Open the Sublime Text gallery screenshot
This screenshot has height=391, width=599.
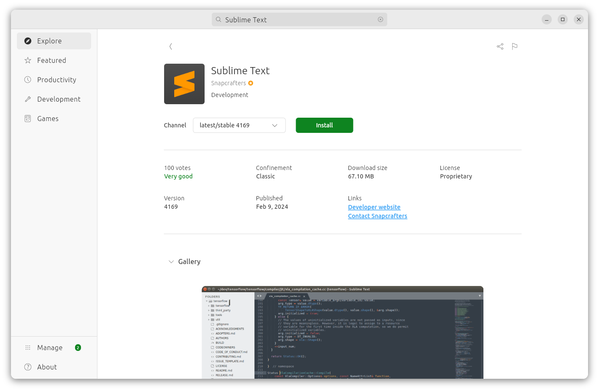343,332
